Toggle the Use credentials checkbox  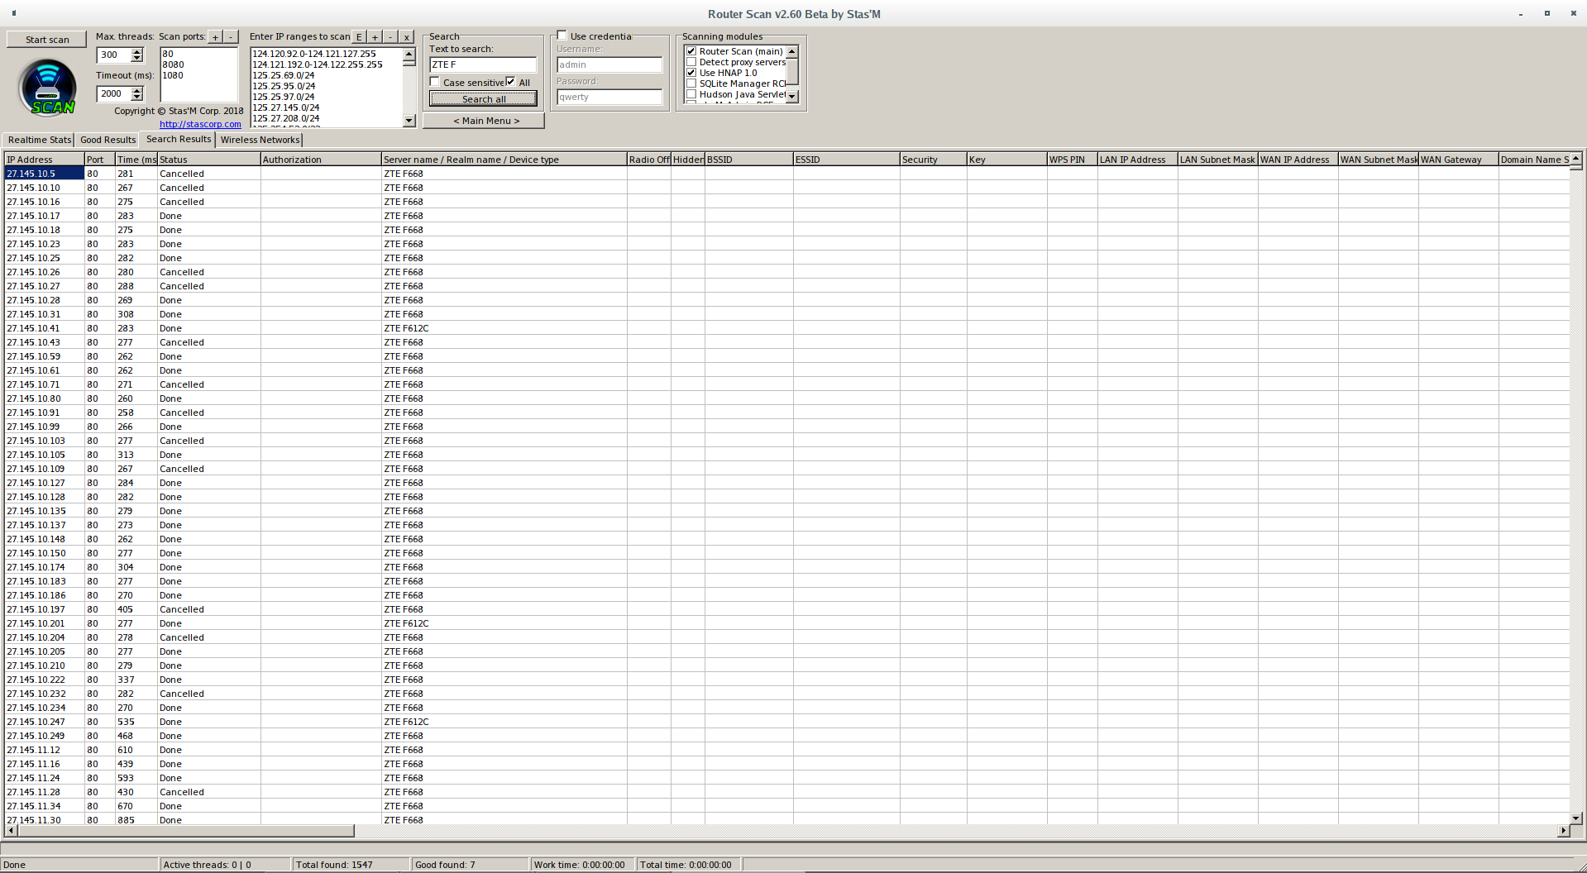(x=562, y=36)
